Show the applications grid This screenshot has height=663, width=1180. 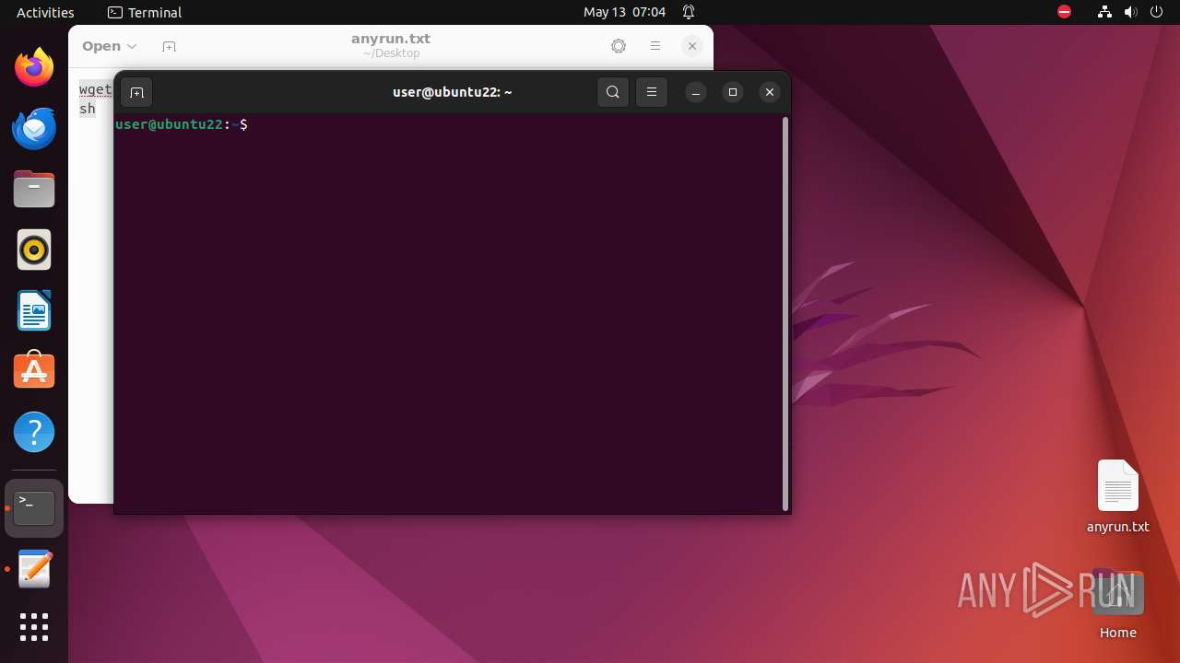[x=34, y=627]
